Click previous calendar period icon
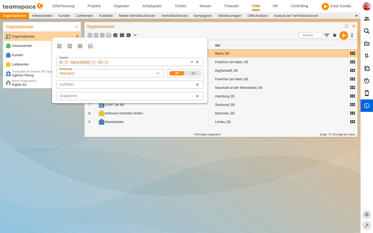Screen dimensions: 373x233 pos(116,35)
